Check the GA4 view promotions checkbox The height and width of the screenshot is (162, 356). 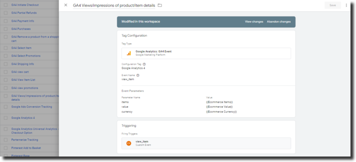pos(6,88)
